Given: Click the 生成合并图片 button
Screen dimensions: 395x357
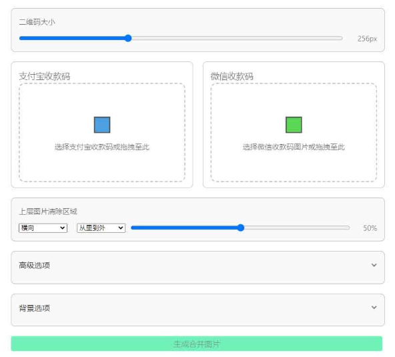Looking at the screenshot, I should pos(196,344).
